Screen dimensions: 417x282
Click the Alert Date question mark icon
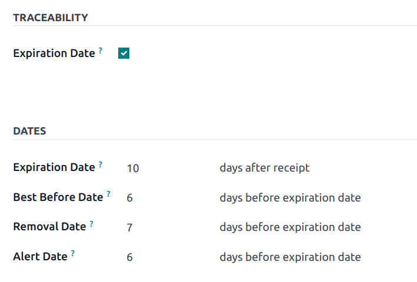click(73, 254)
